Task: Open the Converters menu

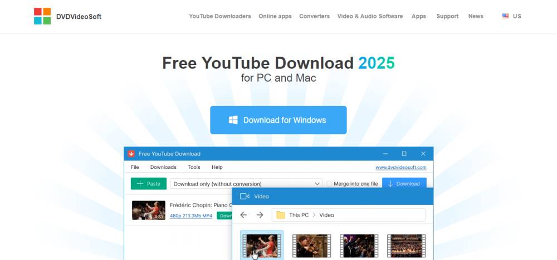Action: pyautogui.click(x=314, y=16)
